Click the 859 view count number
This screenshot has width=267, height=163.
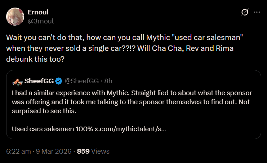83,151
